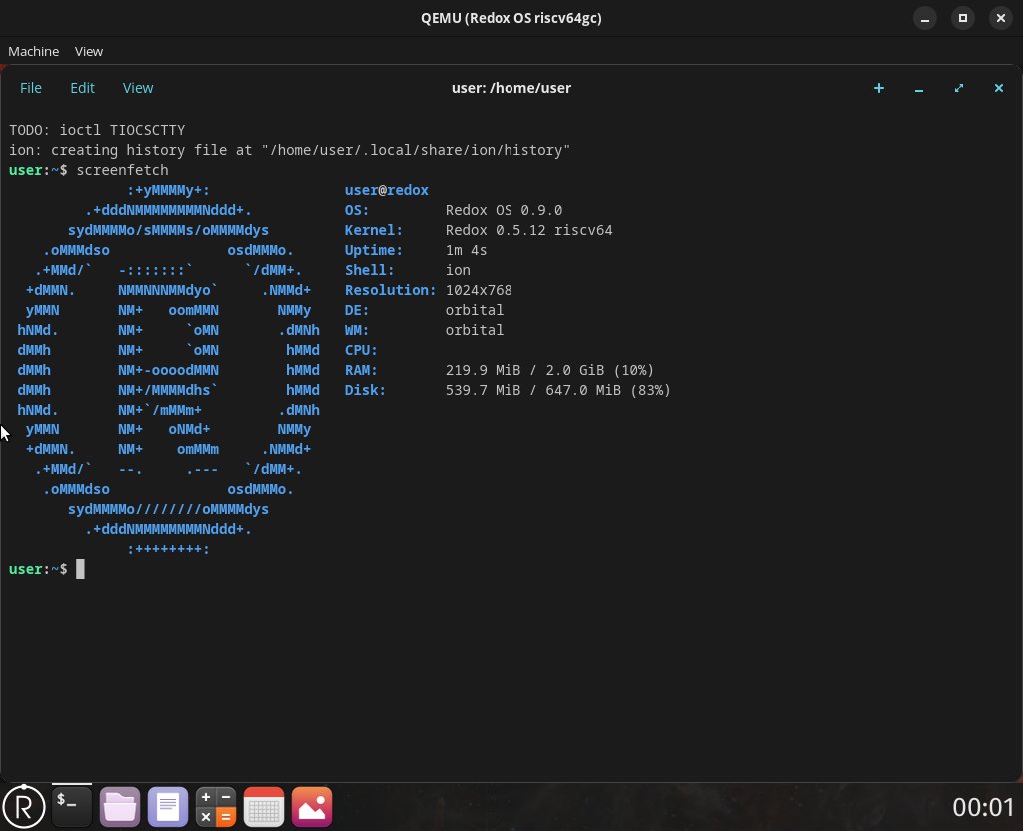The image size is (1023, 831).
Task: Click the 'DE:' label
Action: pyautogui.click(x=357, y=310)
